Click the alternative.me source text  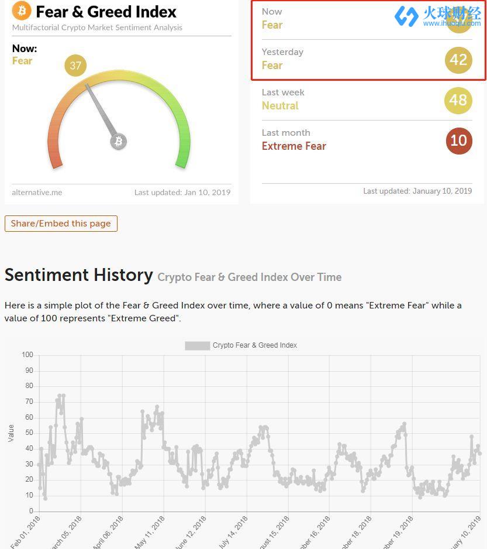37,192
